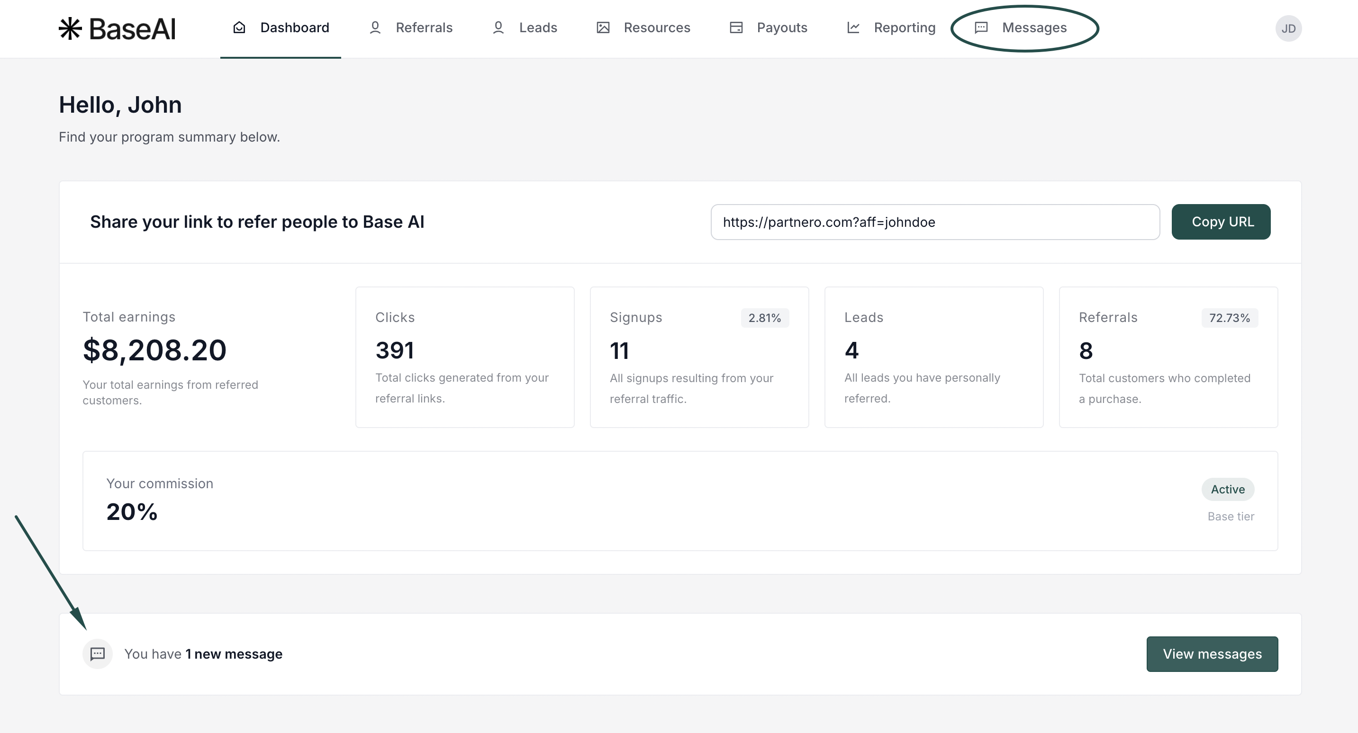Click the new message chat icon

[98, 654]
